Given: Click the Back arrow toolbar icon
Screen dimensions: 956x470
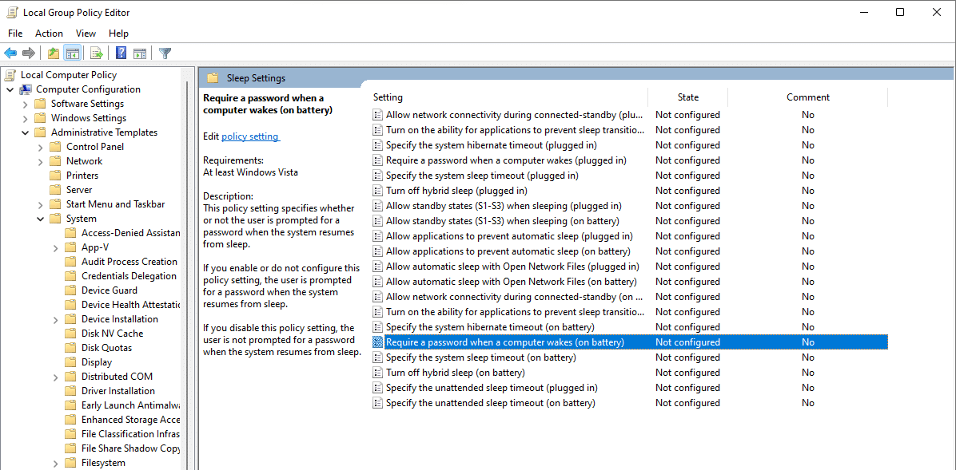Looking at the screenshot, I should click(10, 53).
